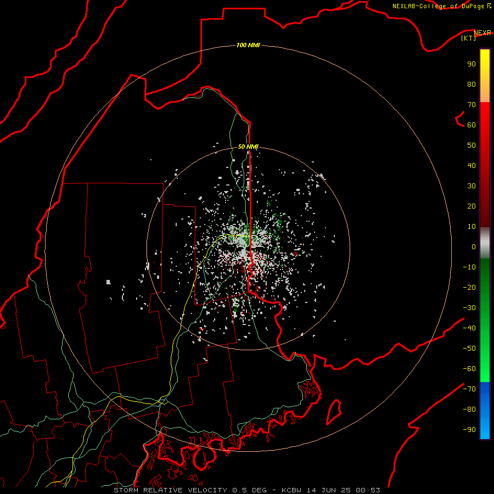Click the -80 value on the velocity scale

point(469,409)
